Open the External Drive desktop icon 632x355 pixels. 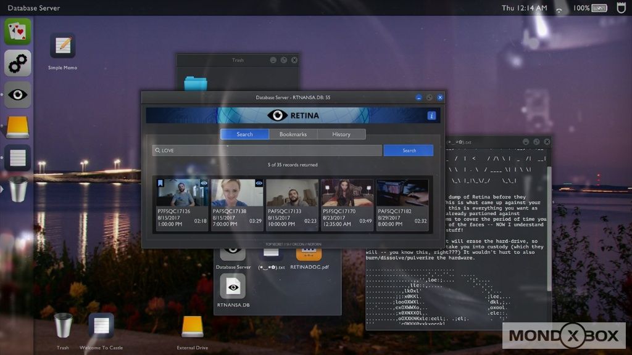point(192,326)
